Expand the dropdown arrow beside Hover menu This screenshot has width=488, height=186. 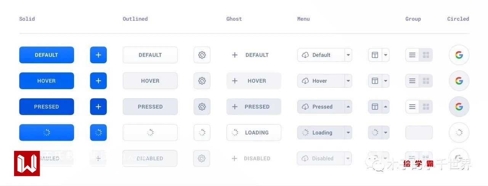coord(348,81)
